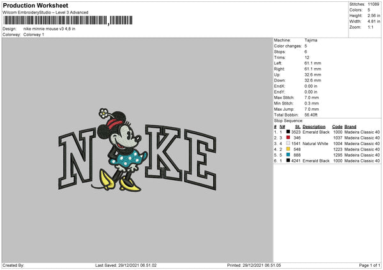The image size is (383, 270).
Task: Click the 'EndX:' label
Action: 280,86
